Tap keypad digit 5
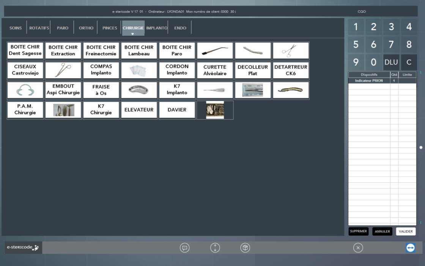425x266 pixels. click(x=356, y=44)
